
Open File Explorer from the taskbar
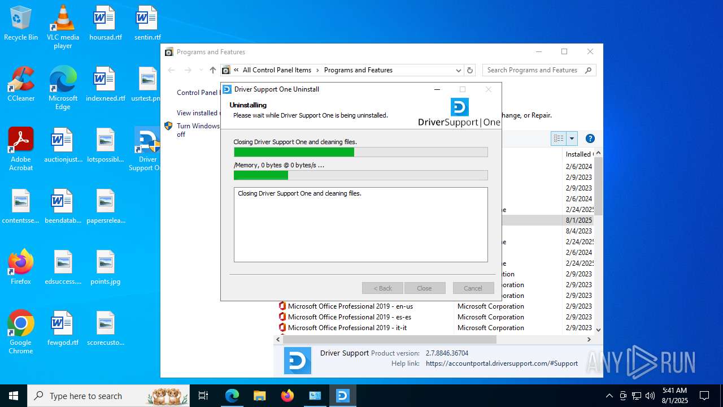tap(260, 396)
